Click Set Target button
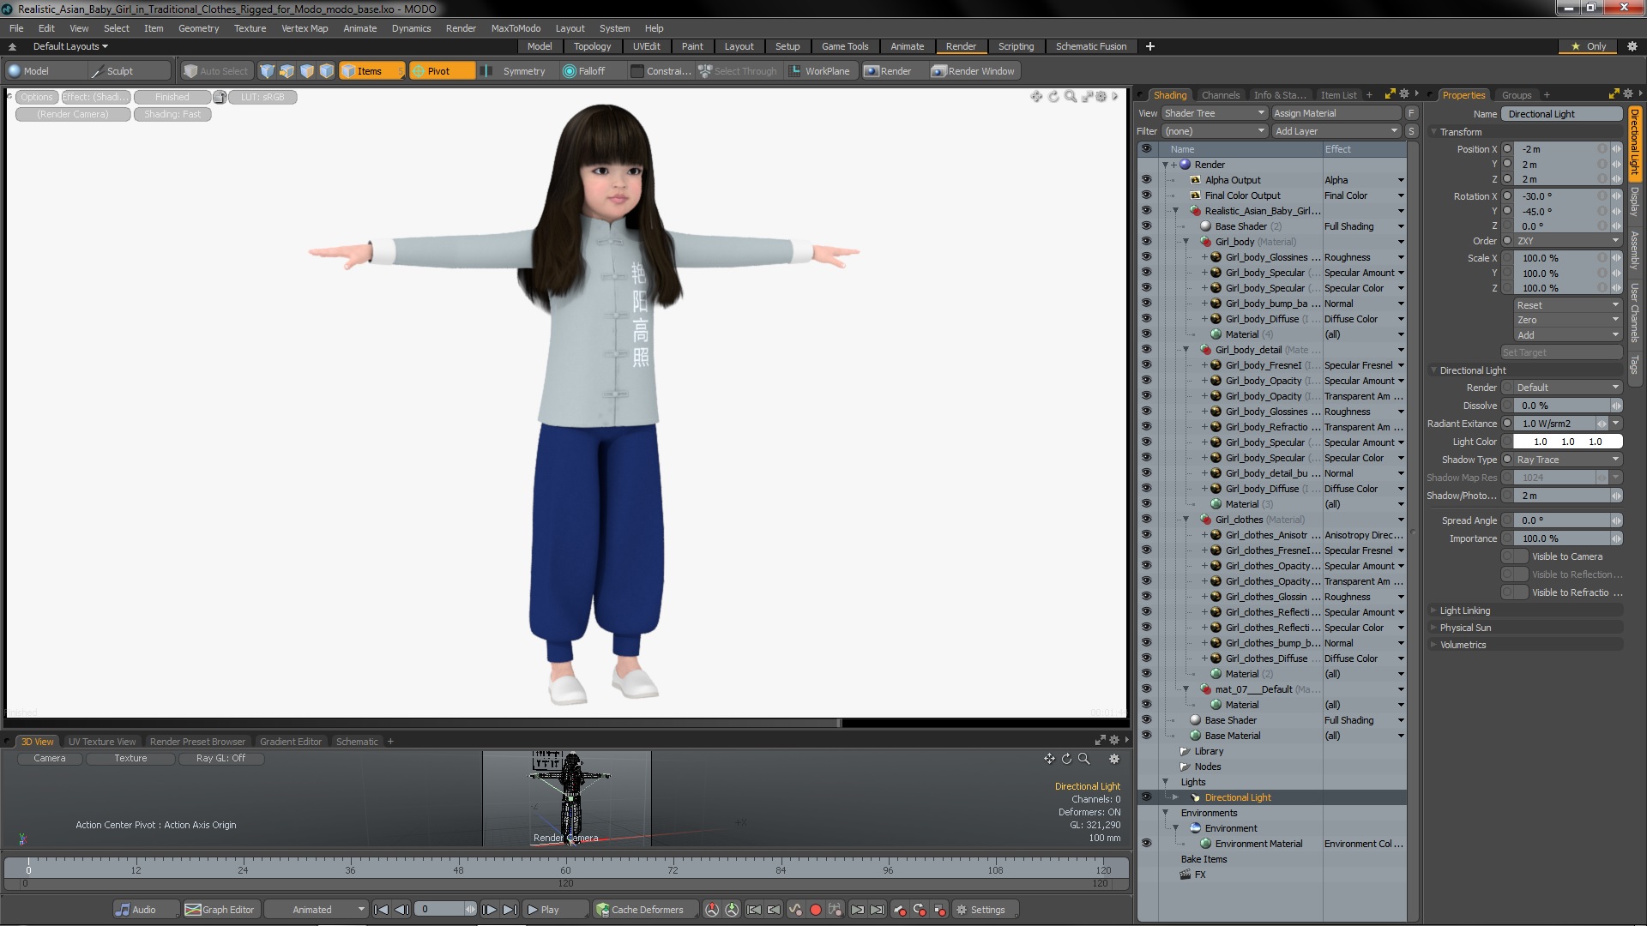The image size is (1647, 926). click(1561, 352)
